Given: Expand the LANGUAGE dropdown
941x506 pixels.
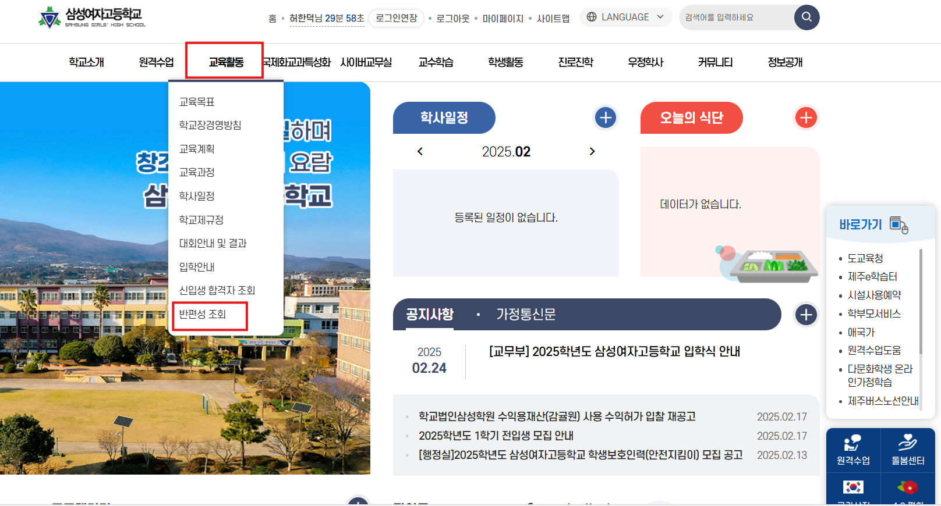Looking at the screenshot, I should tap(625, 17).
